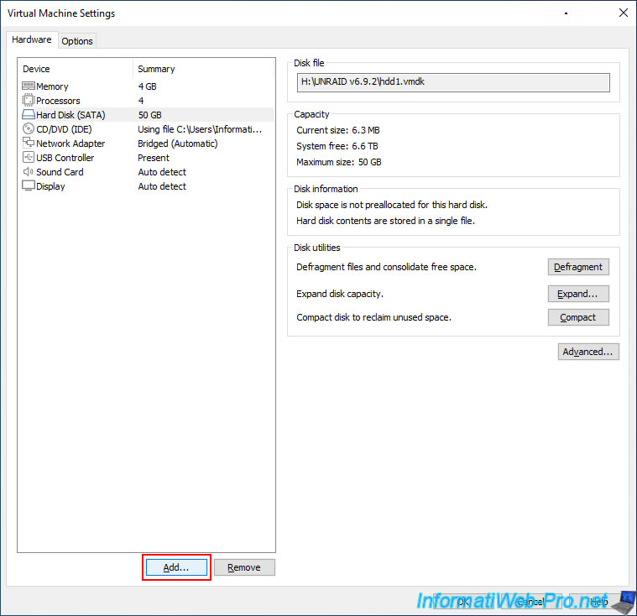Click the Network Adapter icon
The width and height of the screenshot is (637, 616).
(x=28, y=144)
